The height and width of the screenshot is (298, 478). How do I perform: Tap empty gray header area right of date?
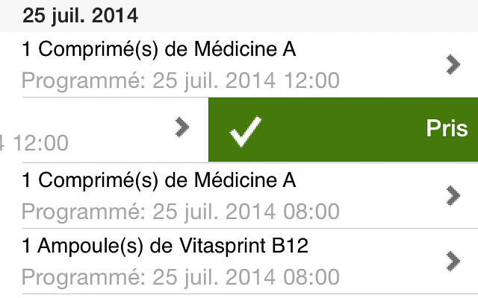[x=314, y=15]
